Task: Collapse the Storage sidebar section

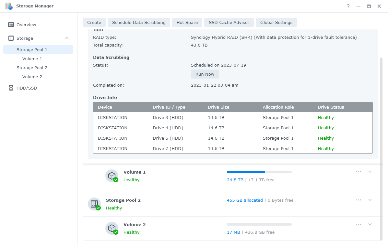Action: point(67,38)
